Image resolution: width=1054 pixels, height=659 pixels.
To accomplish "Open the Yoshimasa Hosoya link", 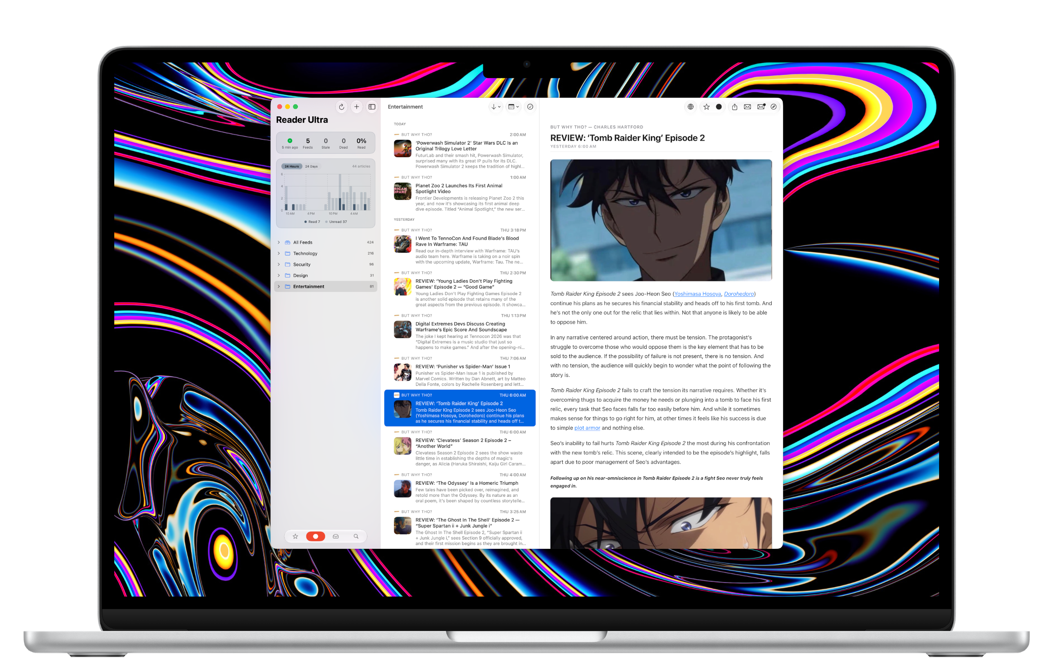I will (697, 294).
